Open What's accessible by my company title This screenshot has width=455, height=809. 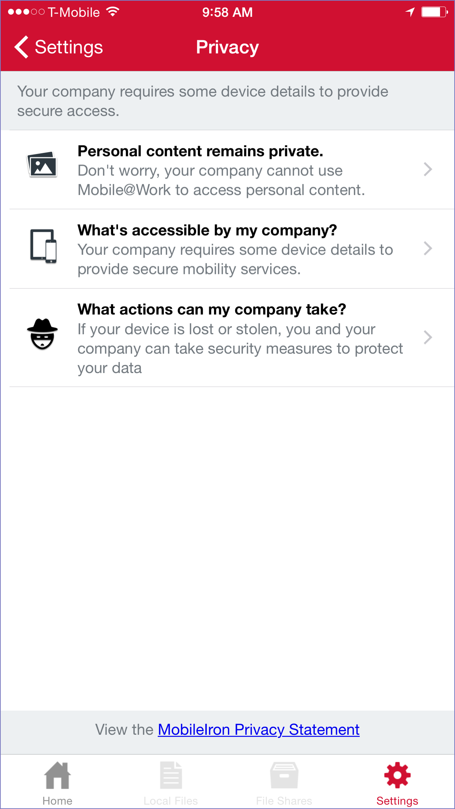[x=207, y=230]
